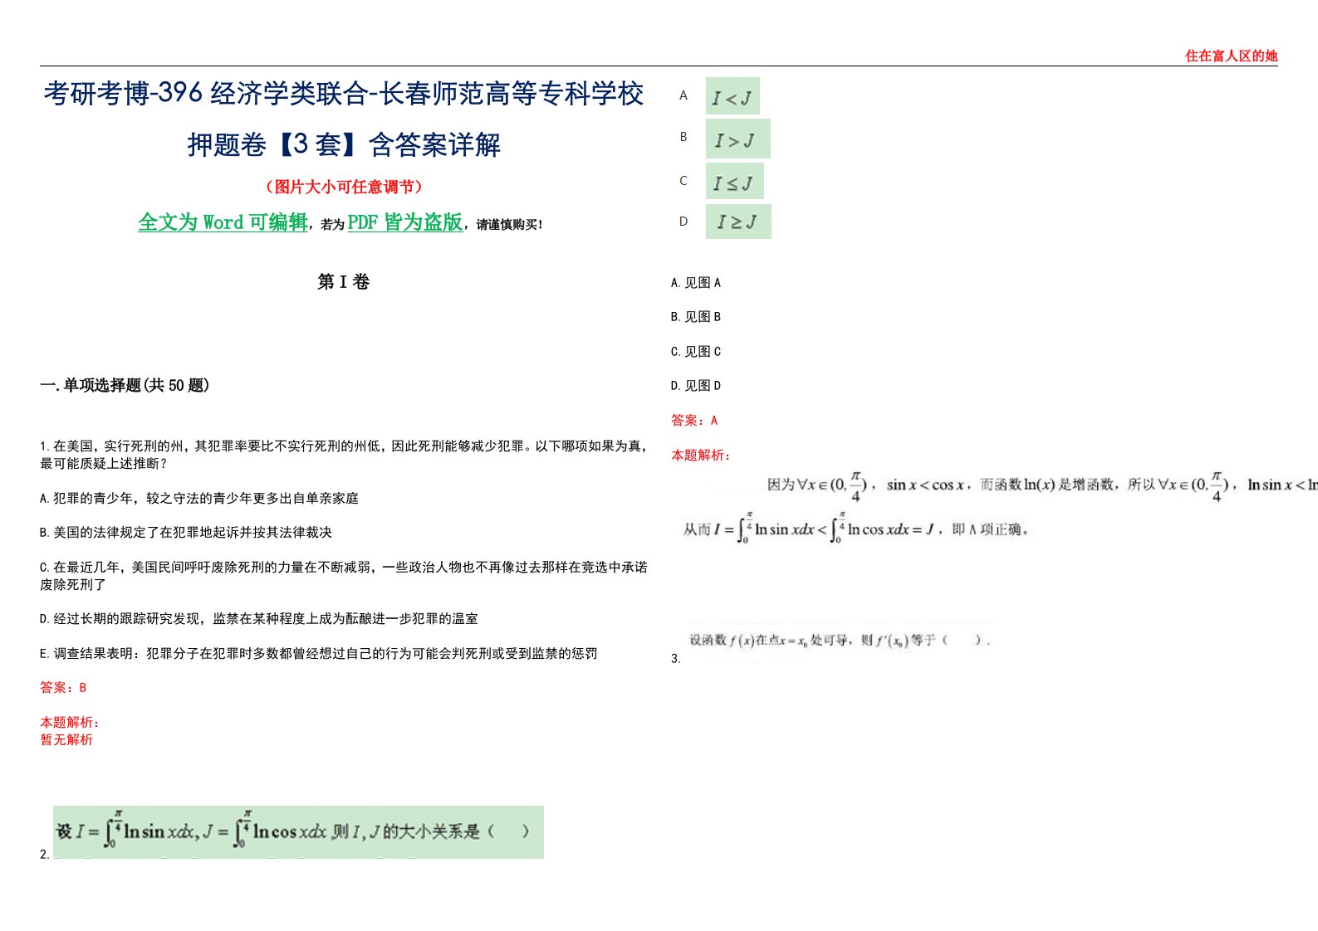Click the formula image I ≤ J
1318x931 pixels.
click(734, 181)
